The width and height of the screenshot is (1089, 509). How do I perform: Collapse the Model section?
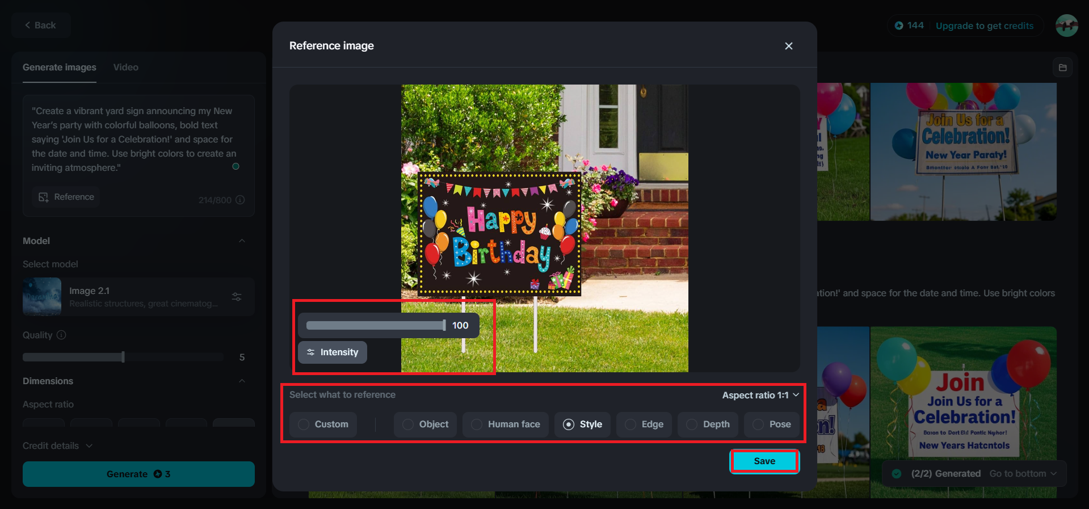tap(242, 241)
